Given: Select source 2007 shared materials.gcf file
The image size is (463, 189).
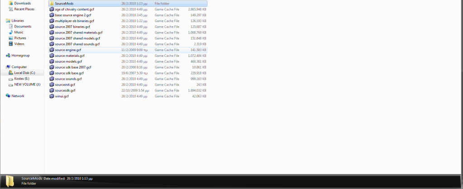Looking at the screenshot, I should tap(79, 32).
